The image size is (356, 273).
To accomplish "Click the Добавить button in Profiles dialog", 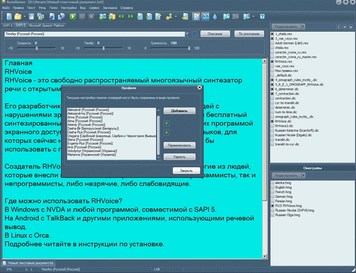I will click(x=179, y=111).
